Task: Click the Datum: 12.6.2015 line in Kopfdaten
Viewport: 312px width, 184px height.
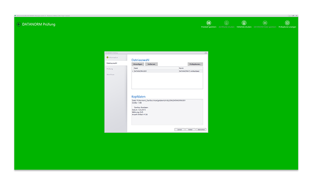Action: point(139,110)
